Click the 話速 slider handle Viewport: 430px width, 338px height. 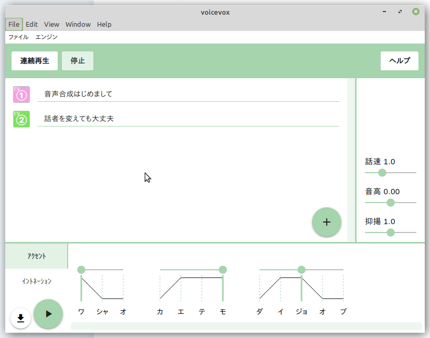coord(382,173)
